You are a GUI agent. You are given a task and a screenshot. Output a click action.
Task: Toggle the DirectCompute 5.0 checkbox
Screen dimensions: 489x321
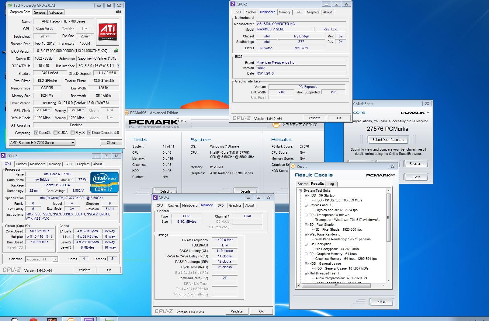tap(89, 133)
